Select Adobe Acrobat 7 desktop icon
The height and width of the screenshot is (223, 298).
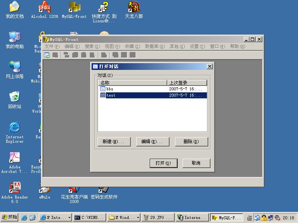point(15,163)
